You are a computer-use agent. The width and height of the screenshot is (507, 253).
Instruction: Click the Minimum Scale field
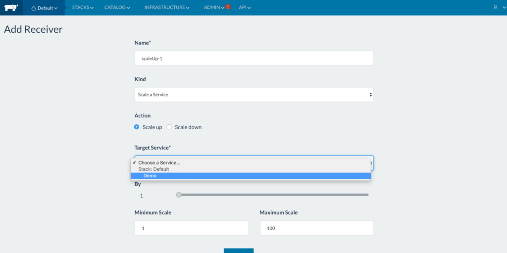tap(191, 228)
